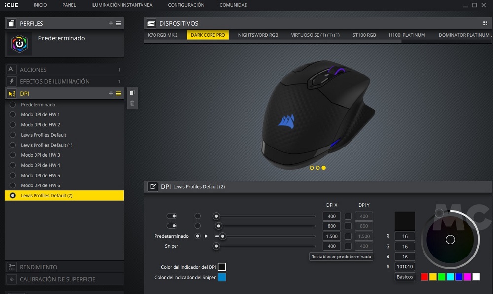Image resolution: width=493 pixels, height=294 pixels.
Task: Add a new DPI preset
Action: [x=111, y=93]
